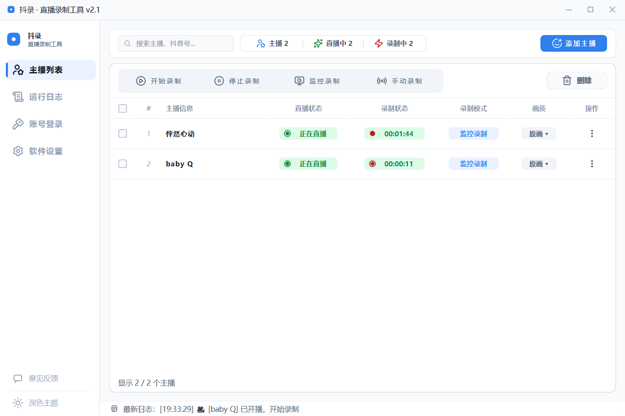The height and width of the screenshot is (416, 625).
Task: Filter by the 录制中 2 counter
Action: 393,43
